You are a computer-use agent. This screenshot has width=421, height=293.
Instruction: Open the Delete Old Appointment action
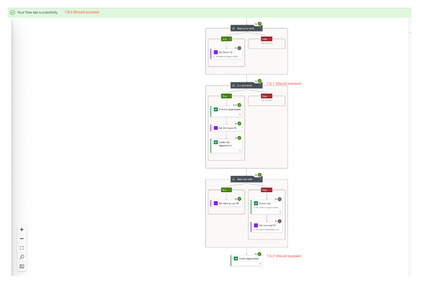[x=227, y=144]
